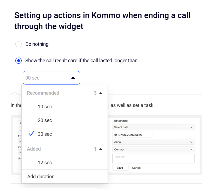The width and height of the screenshot is (213, 189).
Task: Open the Contact task type dropdown
Action: click(x=153, y=149)
